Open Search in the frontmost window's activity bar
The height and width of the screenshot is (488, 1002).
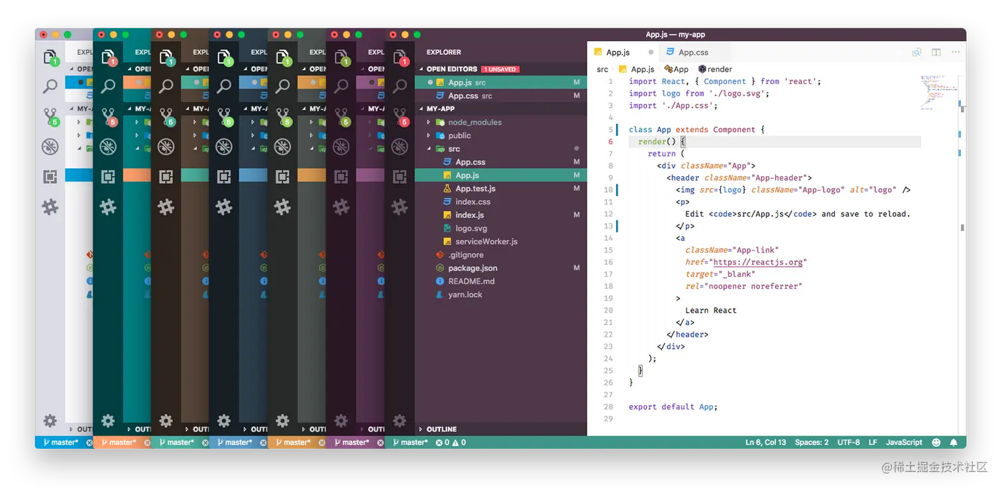click(x=400, y=86)
